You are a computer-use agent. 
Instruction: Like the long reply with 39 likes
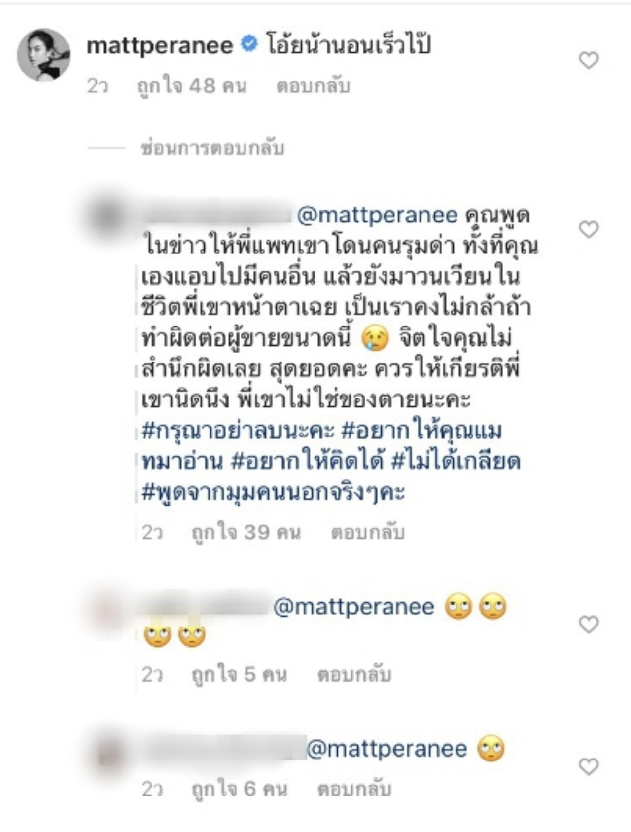(589, 230)
